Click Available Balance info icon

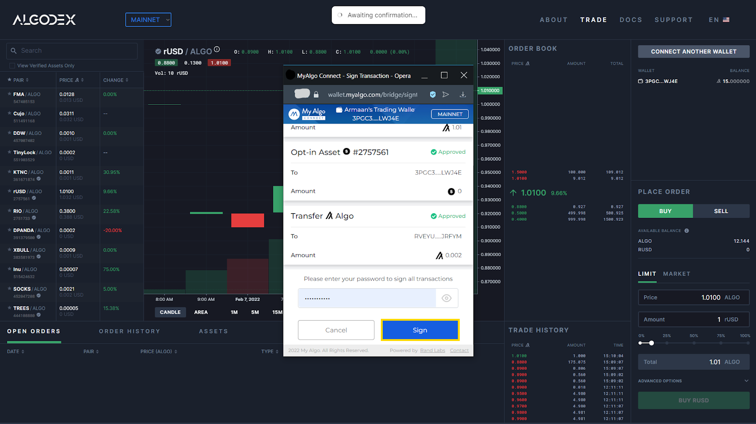click(687, 231)
